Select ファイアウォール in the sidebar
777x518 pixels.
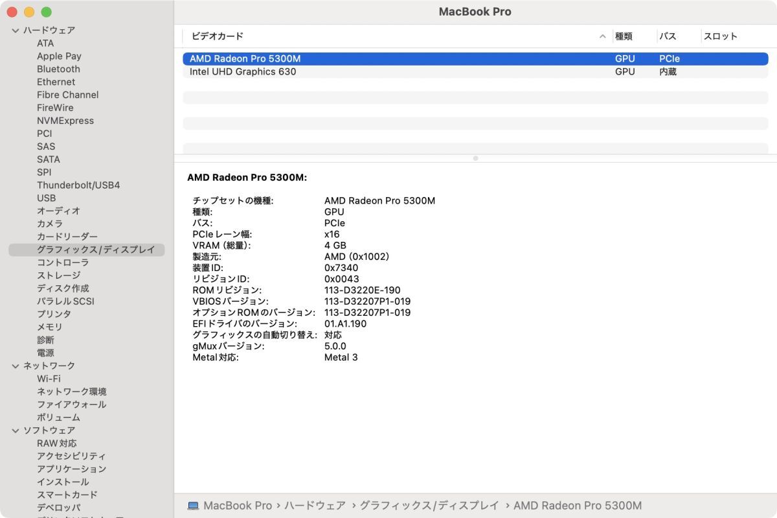[71, 405]
